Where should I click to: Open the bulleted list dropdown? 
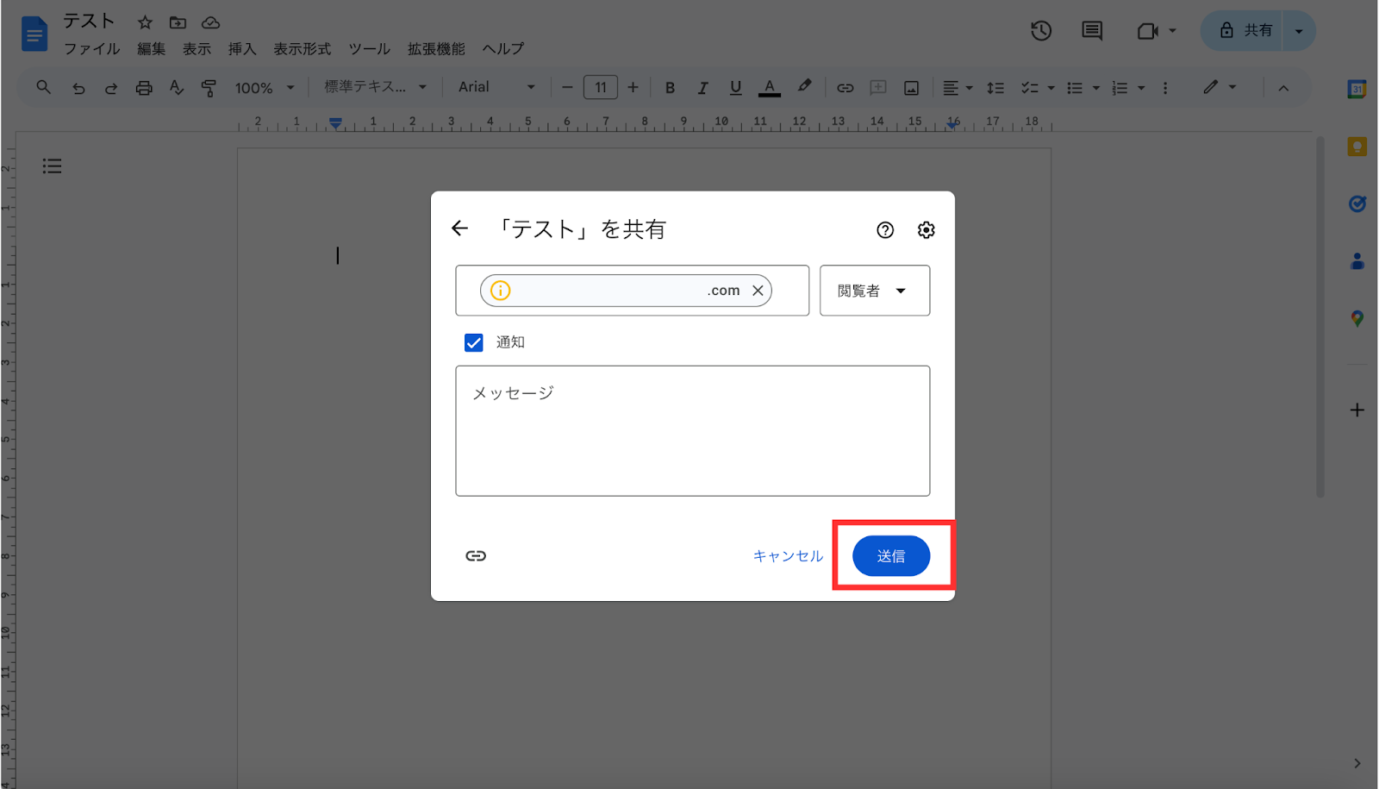click(1083, 88)
